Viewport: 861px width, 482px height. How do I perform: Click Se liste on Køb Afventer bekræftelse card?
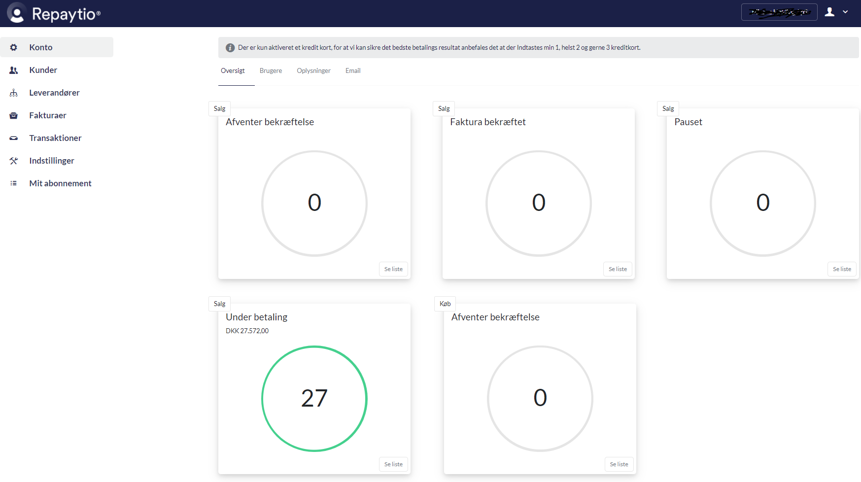pos(619,464)
